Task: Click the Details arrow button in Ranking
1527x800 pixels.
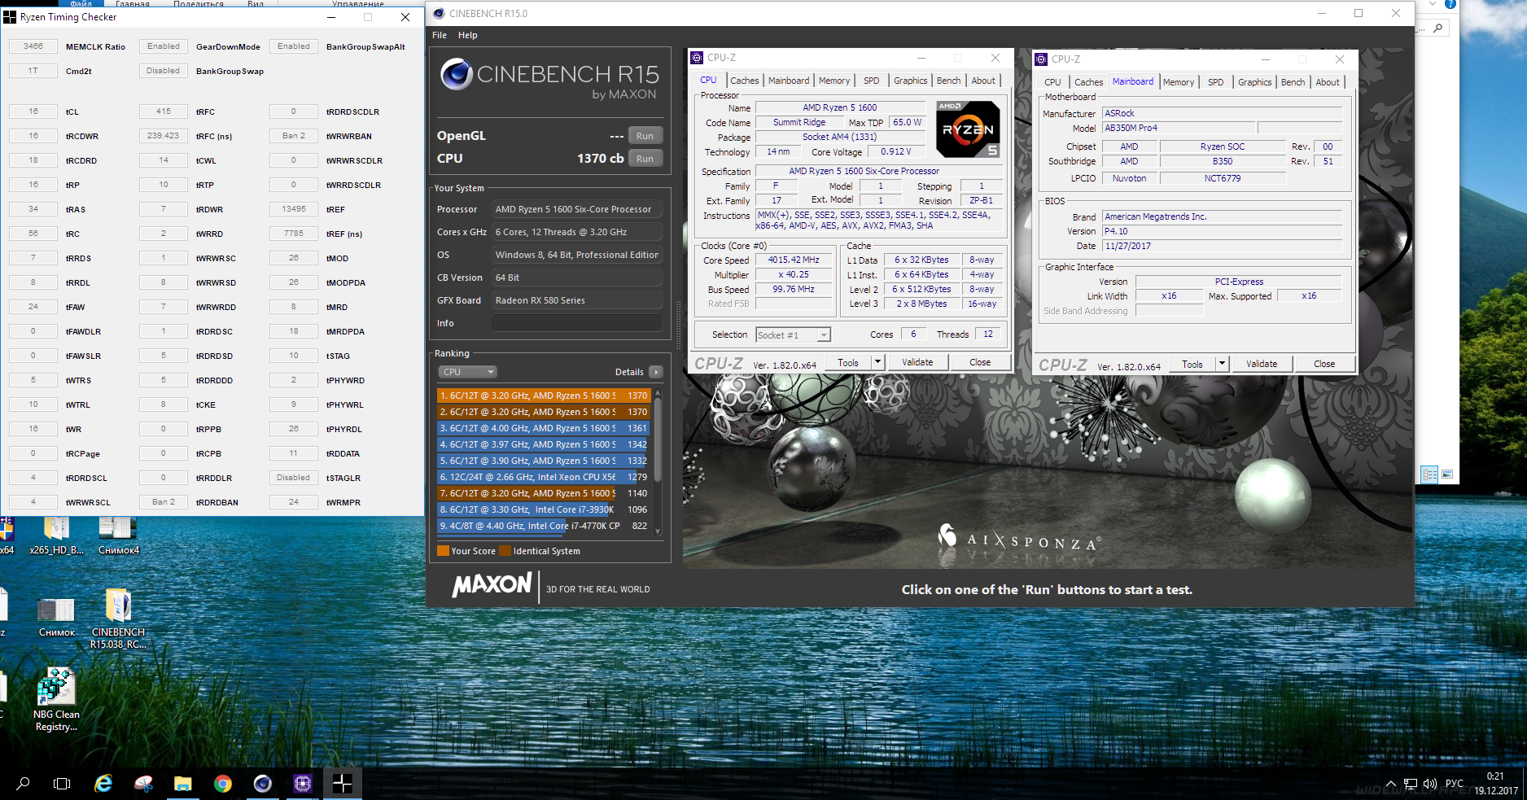Action: 655,372
